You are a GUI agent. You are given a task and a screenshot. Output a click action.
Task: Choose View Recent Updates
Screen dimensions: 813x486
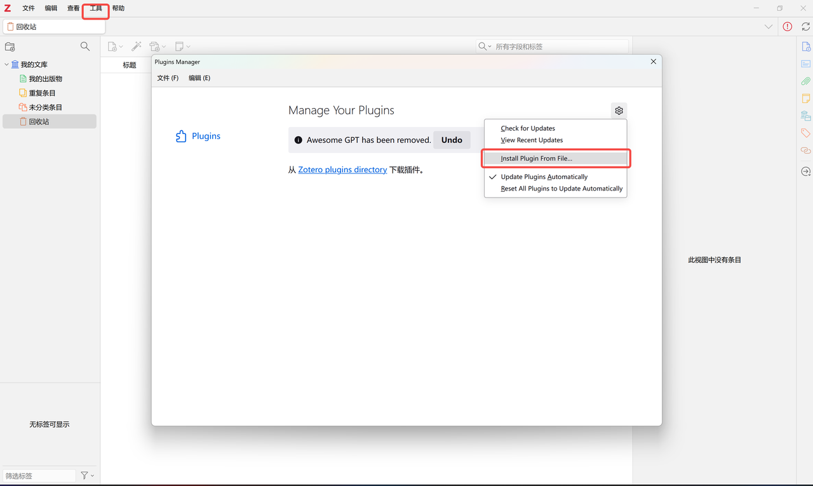coord(555,140)
